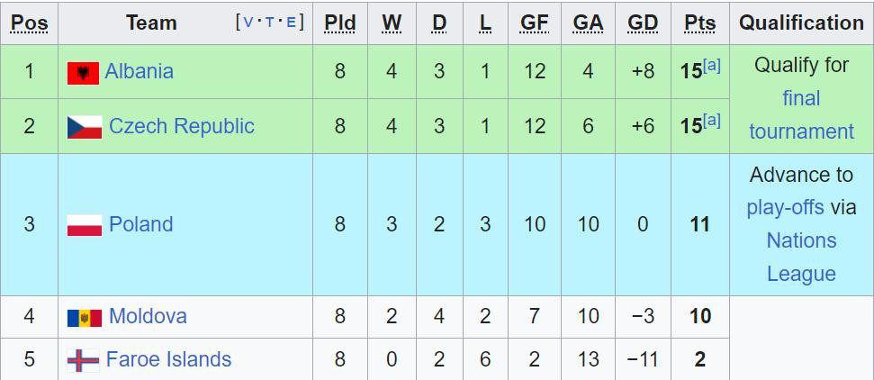Click the Czech Republic flag icon

pos(85,127)
